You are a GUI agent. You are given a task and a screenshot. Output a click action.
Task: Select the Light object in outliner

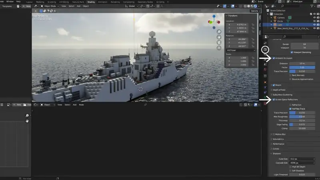tap(280, 25)
